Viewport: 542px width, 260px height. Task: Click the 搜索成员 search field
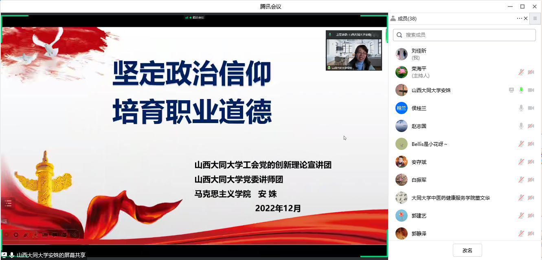coord(464,35)
